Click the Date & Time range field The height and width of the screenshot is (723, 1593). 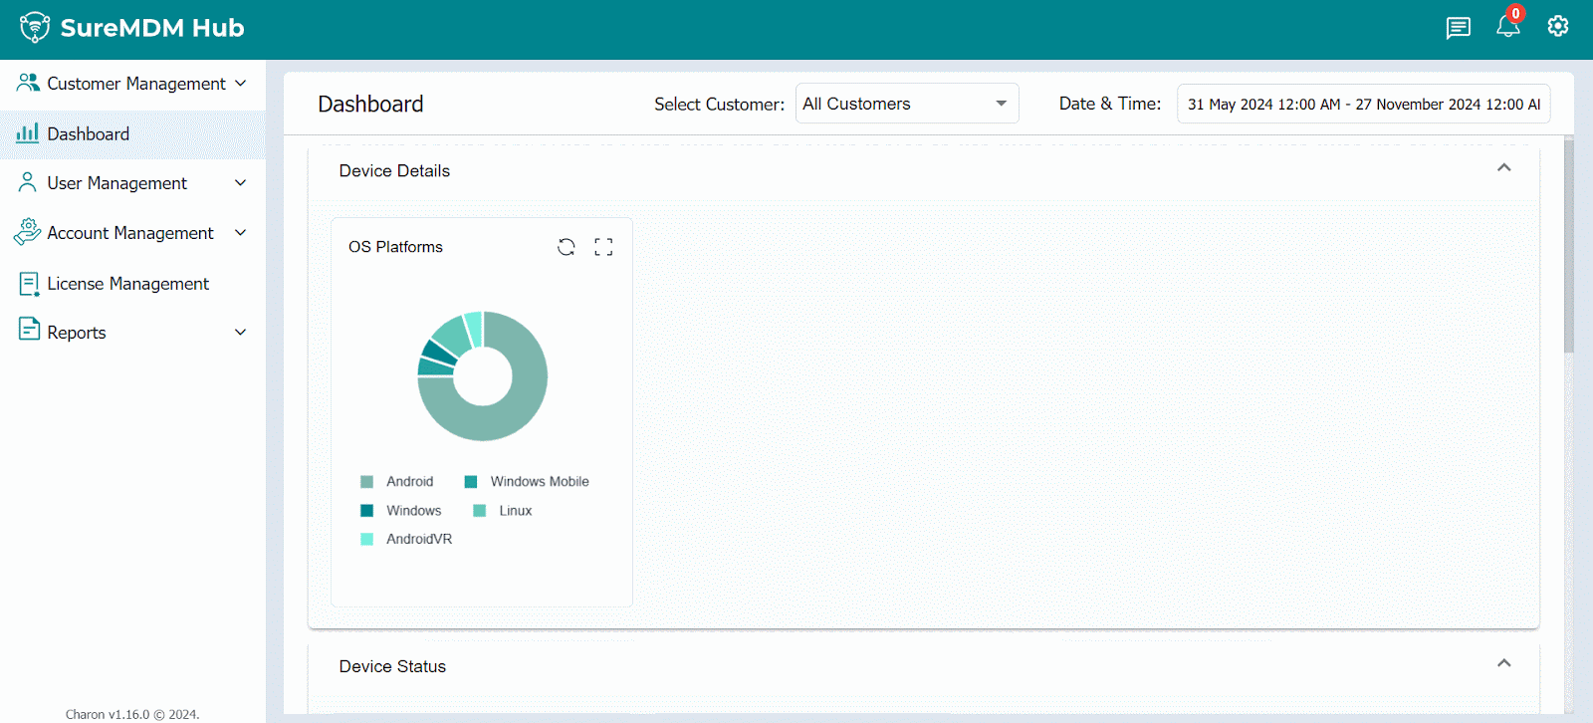tap(1363, 104)
